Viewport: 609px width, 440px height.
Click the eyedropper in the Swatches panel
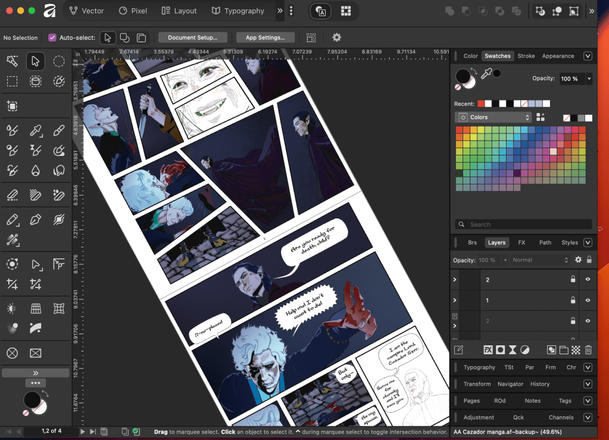coord(486,74)
